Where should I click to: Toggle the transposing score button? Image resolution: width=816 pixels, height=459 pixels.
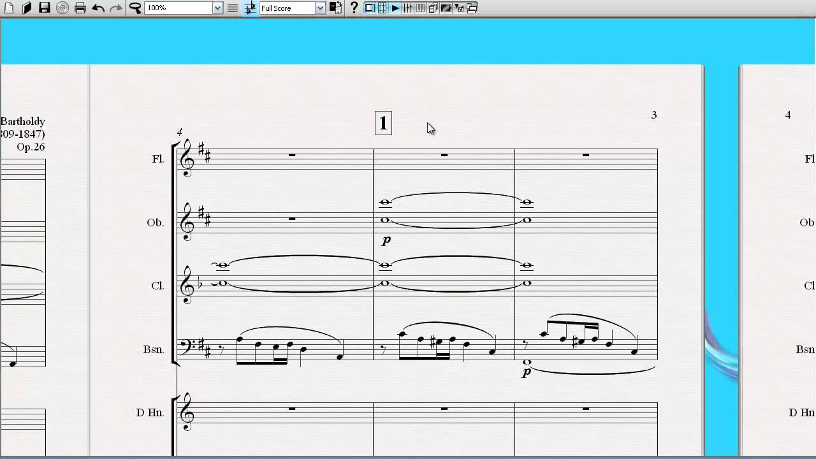click(250, 8)
